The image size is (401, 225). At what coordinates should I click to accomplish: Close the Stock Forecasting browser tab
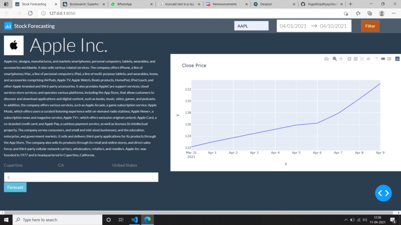[x=56, y=4]
